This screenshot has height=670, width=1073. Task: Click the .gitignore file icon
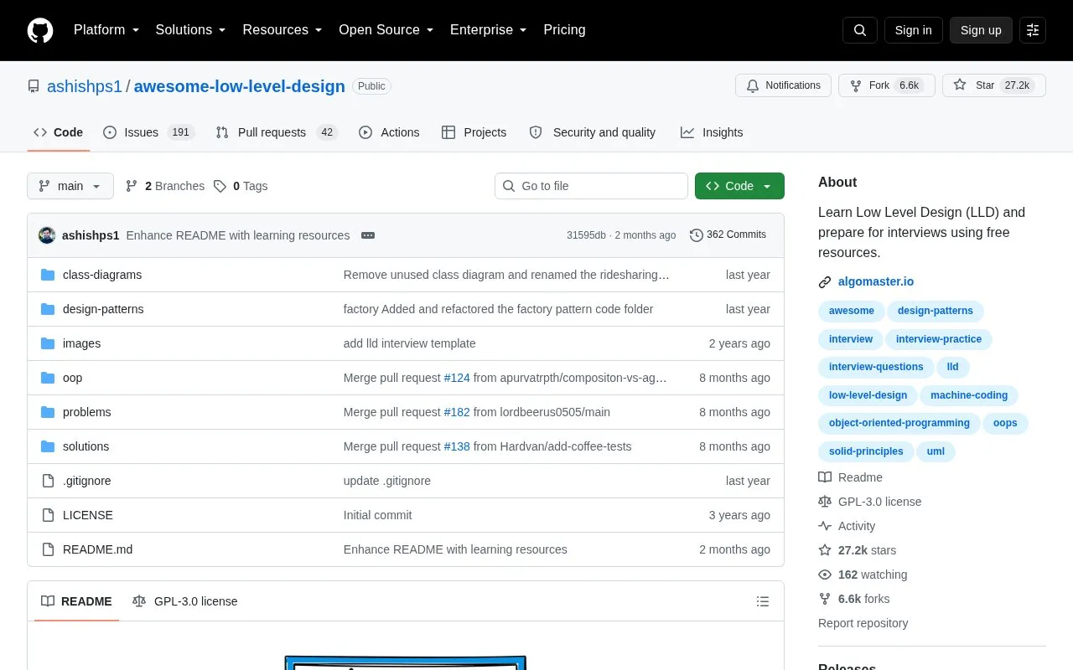point(48,481)
